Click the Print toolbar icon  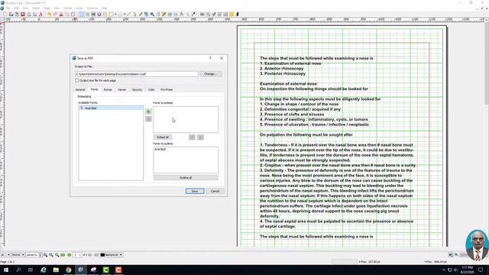click(x=29, y=15)
